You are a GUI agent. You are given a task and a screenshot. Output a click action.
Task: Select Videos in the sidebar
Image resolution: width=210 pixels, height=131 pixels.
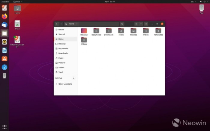tap(65, 67)
